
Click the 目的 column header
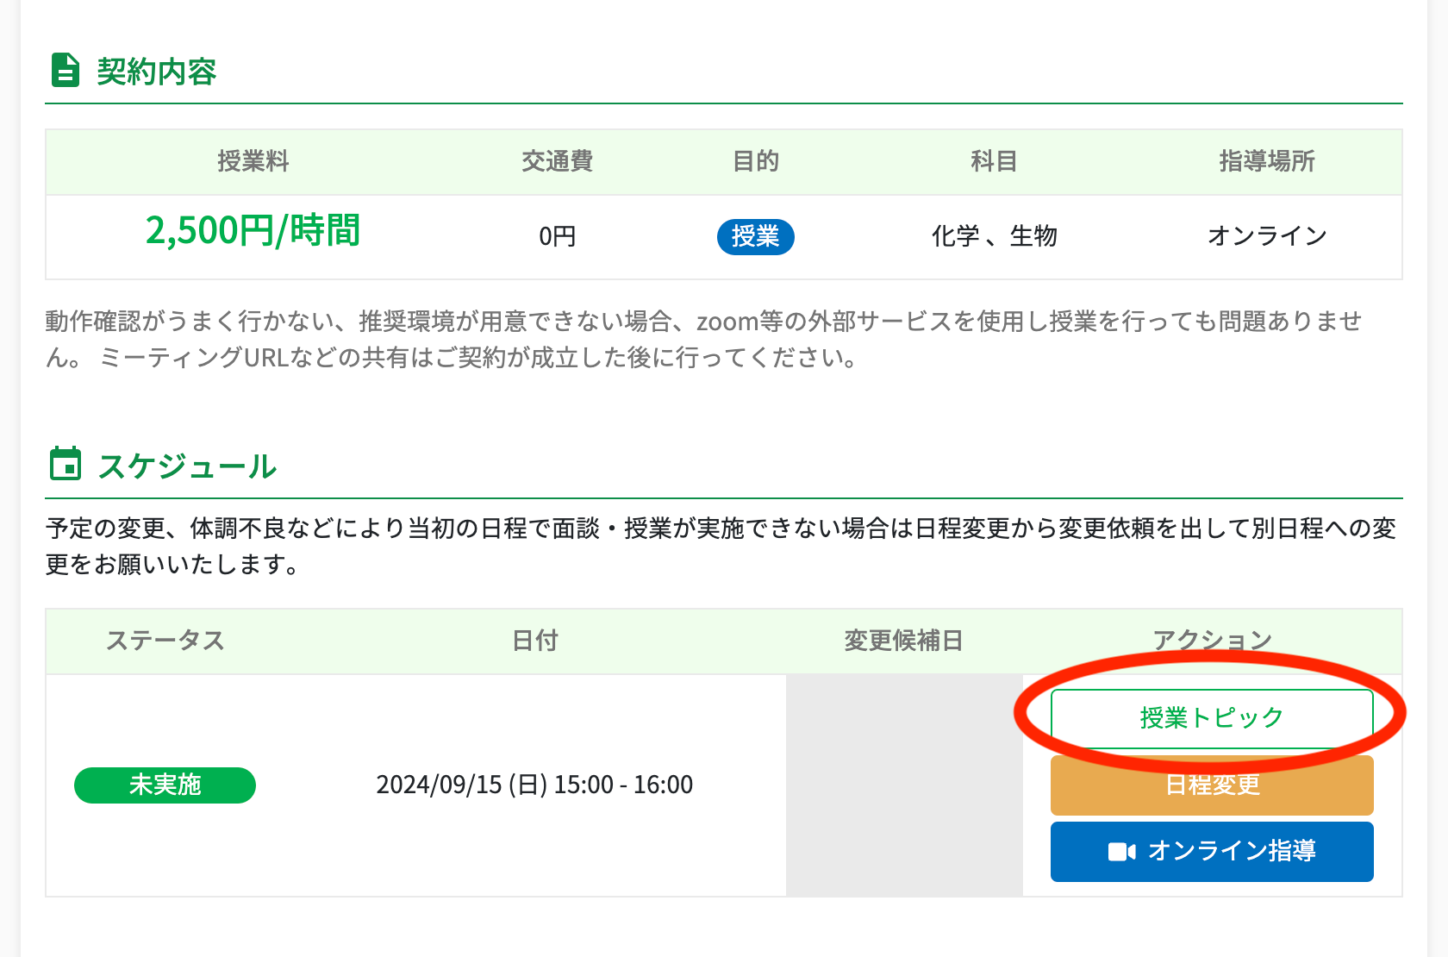(755, 161)
